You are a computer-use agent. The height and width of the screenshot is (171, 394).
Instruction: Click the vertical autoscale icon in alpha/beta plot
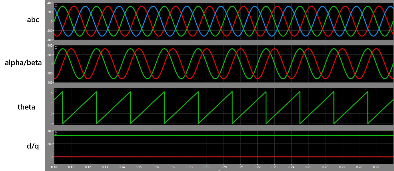(x=56, y=48)
